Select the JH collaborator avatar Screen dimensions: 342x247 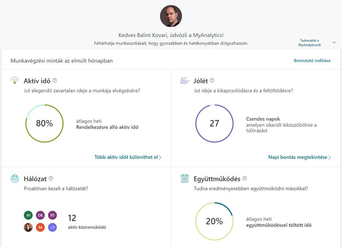pyautogui.click(x=28, y=215)
